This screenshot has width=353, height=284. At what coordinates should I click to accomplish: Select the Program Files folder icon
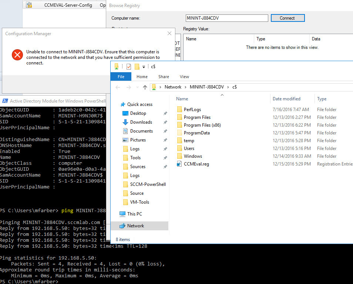coord(179,117)
